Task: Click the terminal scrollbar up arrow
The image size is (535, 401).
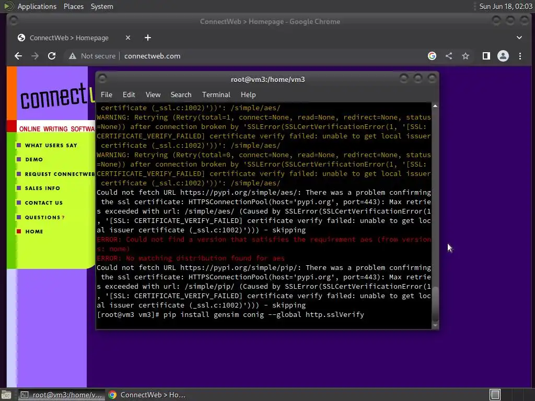Action: pos(435,106)
